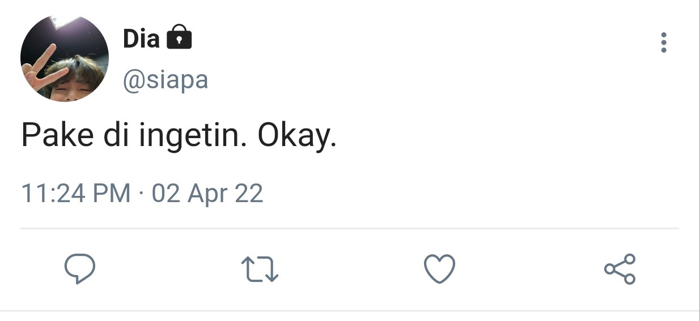Reply to the tweet using the speech bubble icon
The image size is (700, 321).
coord(79,268)
